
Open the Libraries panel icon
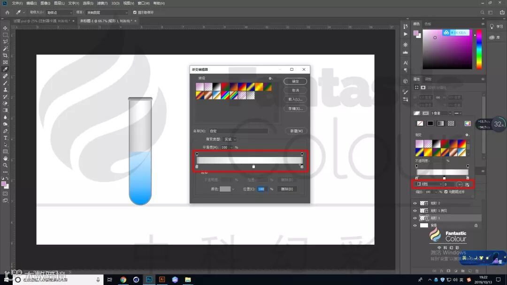tap(492, 37)
